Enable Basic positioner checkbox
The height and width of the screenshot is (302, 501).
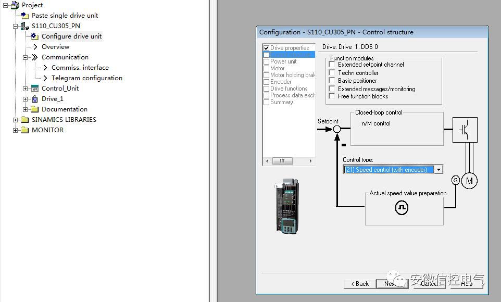332,81
